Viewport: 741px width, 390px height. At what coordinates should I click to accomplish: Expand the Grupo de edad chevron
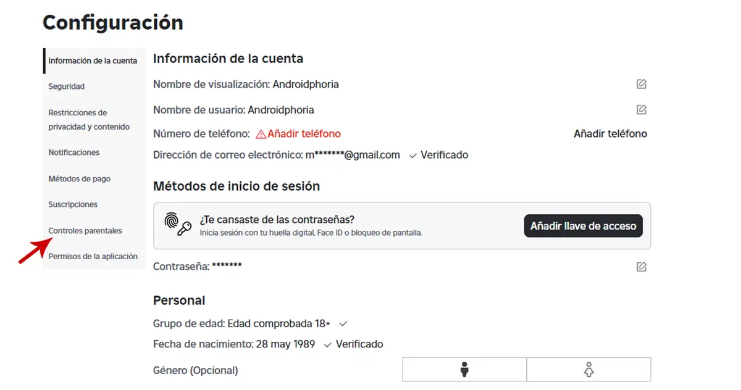343,323
